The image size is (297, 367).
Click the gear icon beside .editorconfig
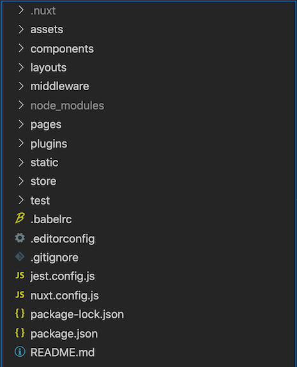(20, 238)
